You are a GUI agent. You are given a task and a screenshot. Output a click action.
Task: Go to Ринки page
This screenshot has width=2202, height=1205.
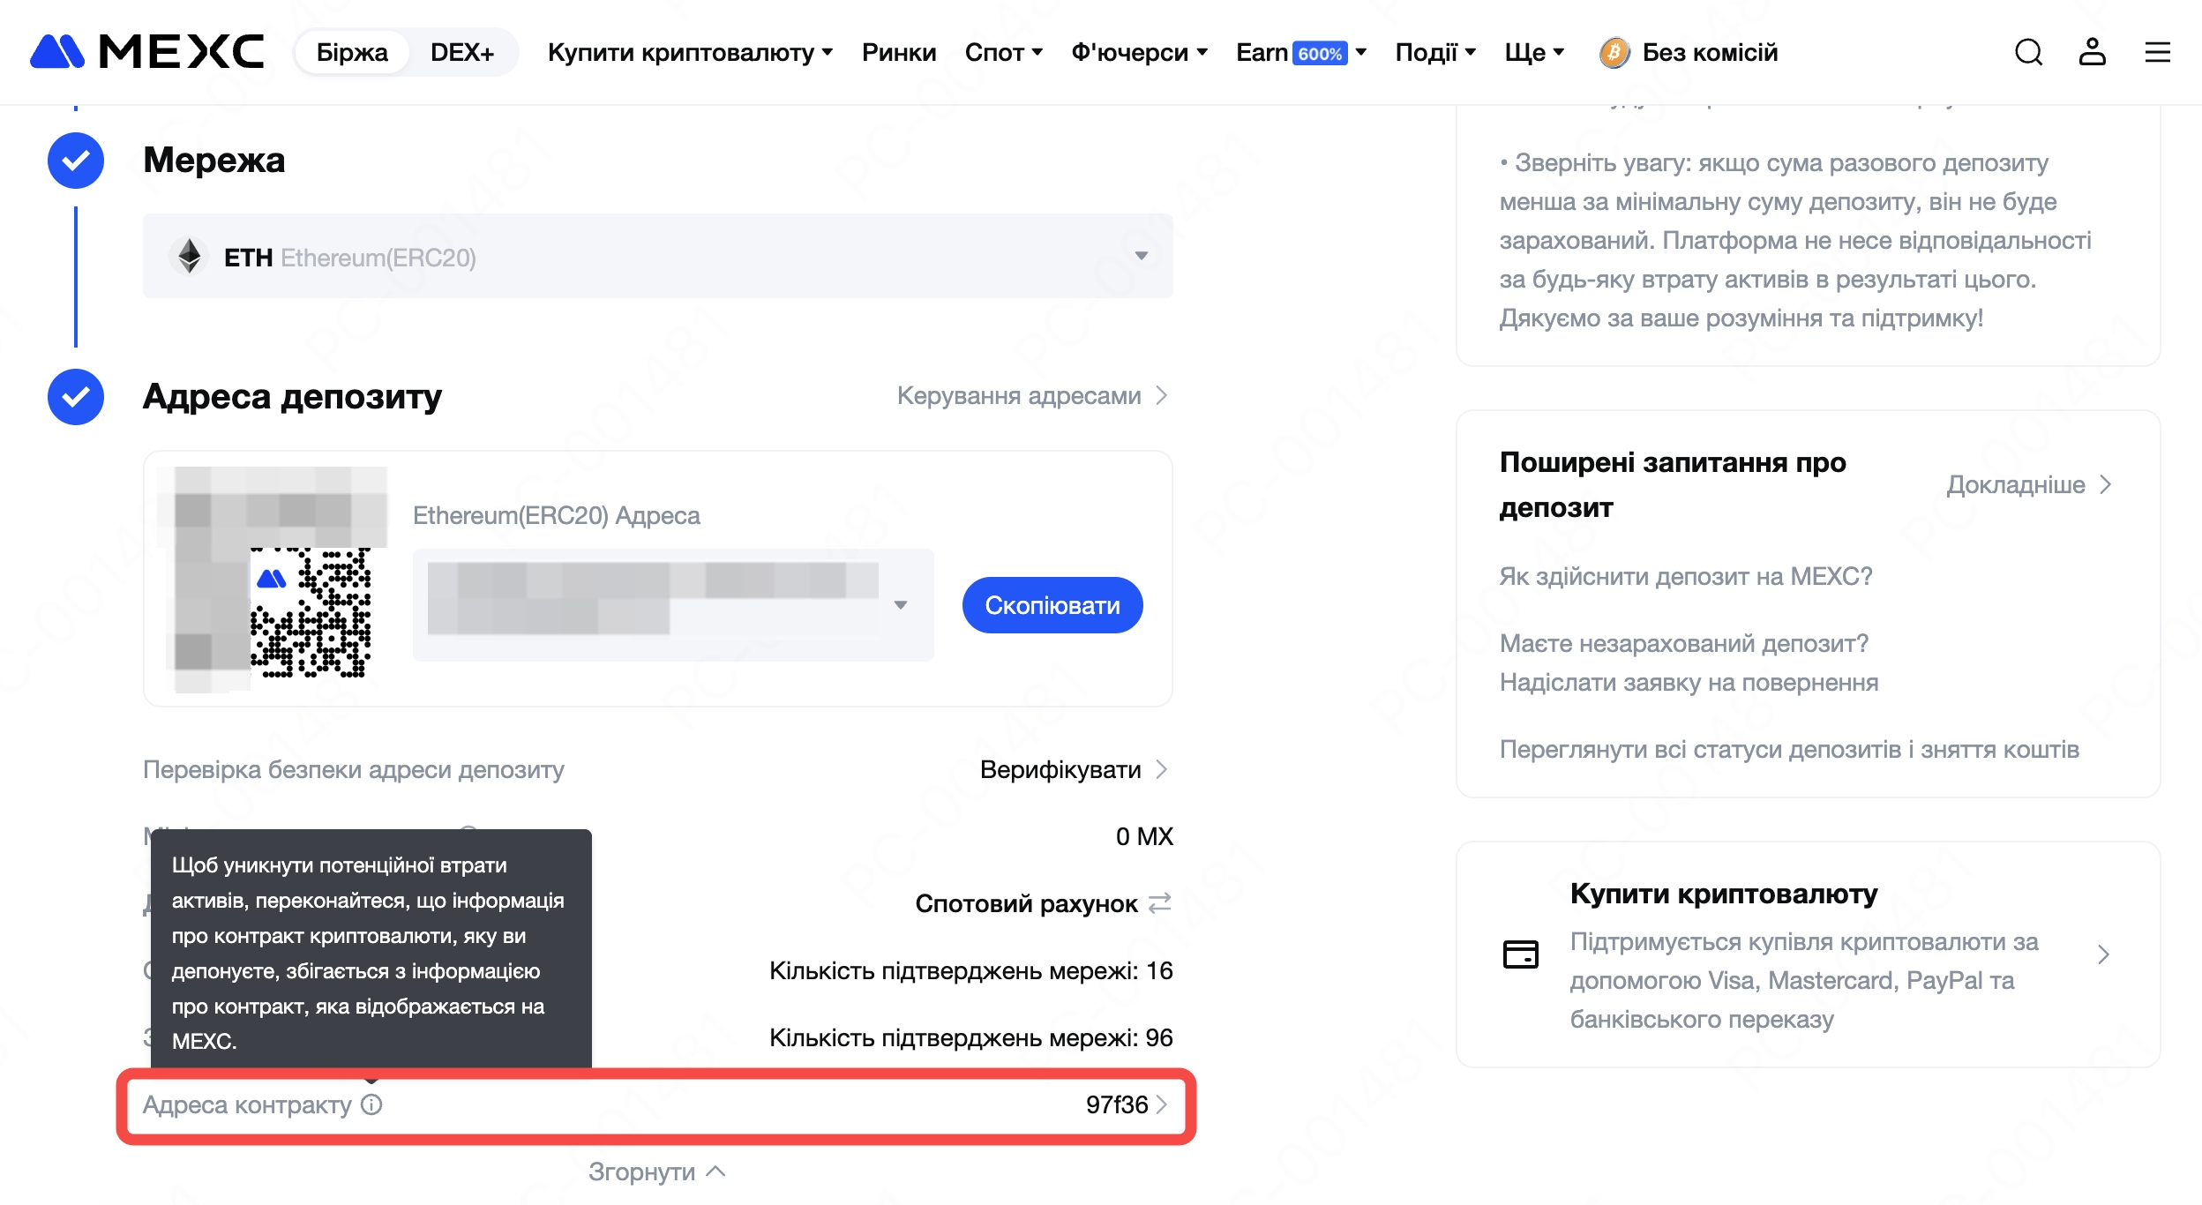898,52
